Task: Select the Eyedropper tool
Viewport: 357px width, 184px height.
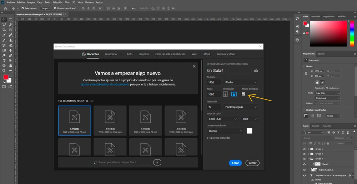Action: [x=4, y=35]
